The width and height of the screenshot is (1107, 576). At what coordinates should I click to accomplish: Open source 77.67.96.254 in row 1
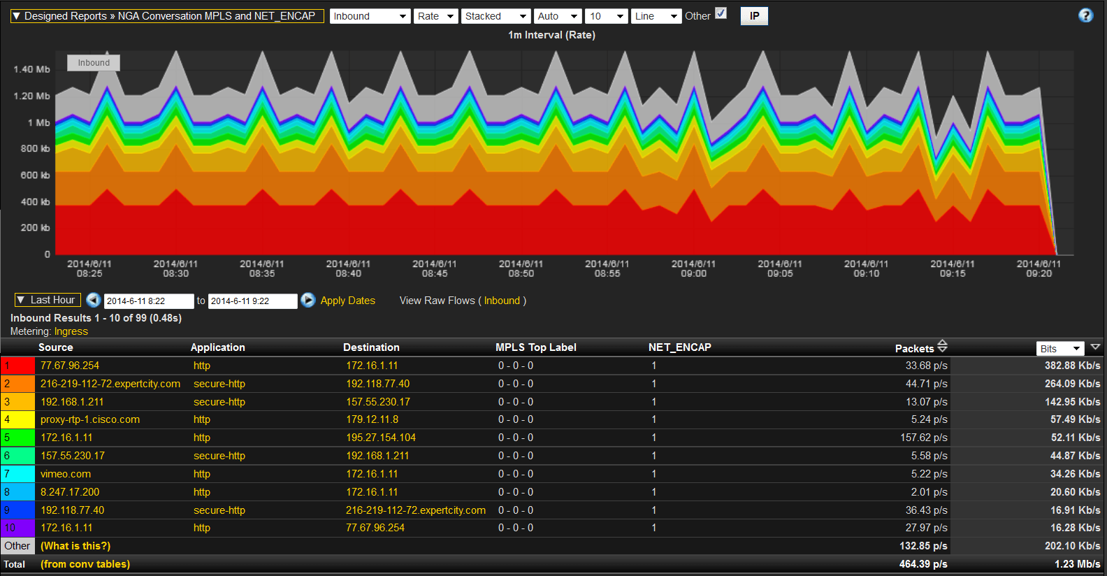(x=70, y=366)
